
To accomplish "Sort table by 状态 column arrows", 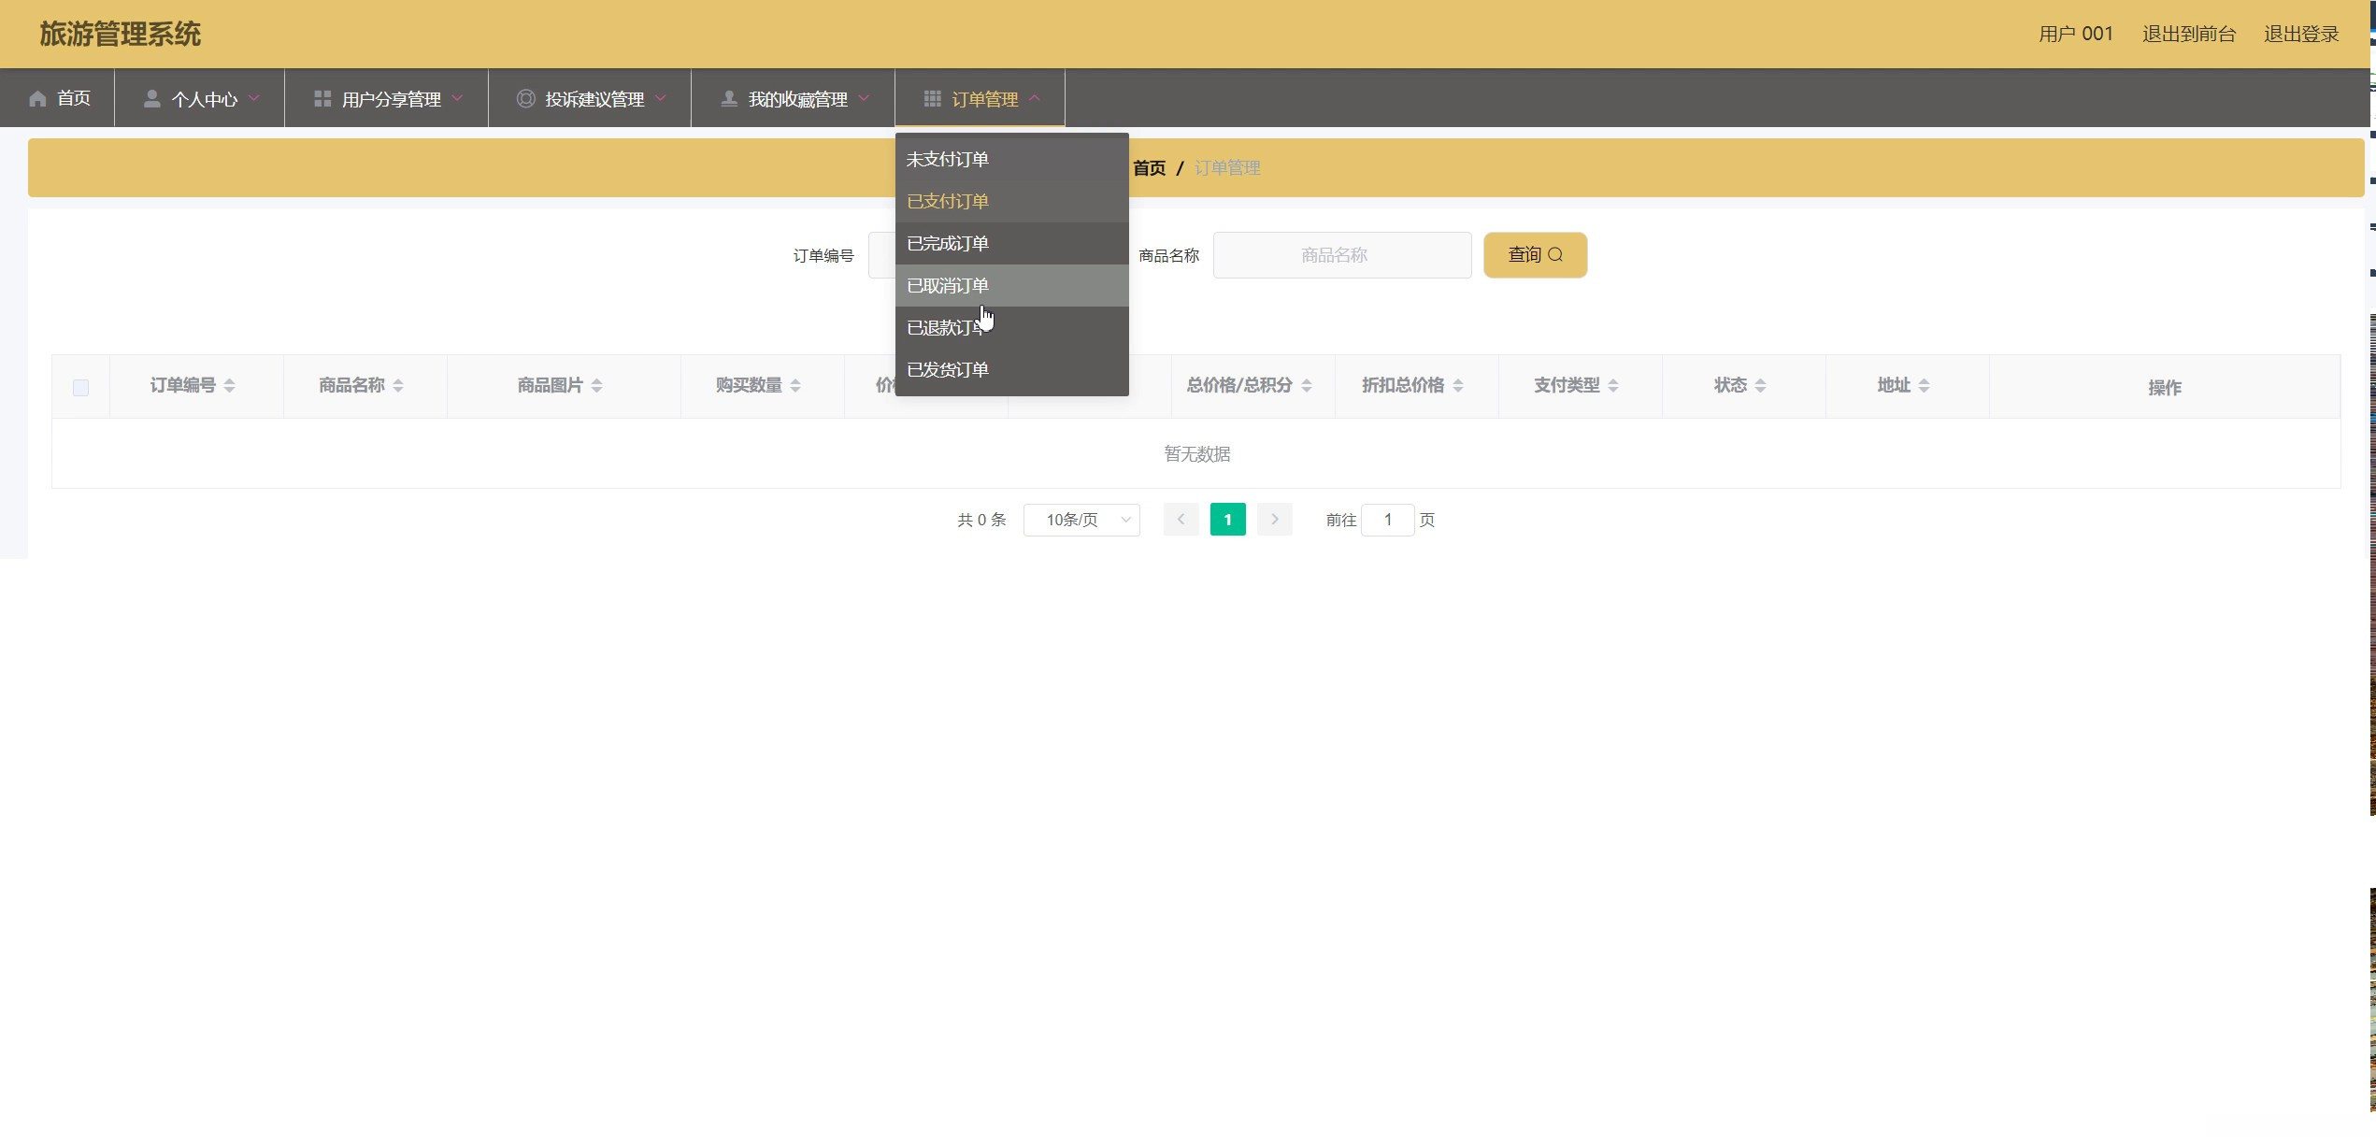I will (1760, 386).
